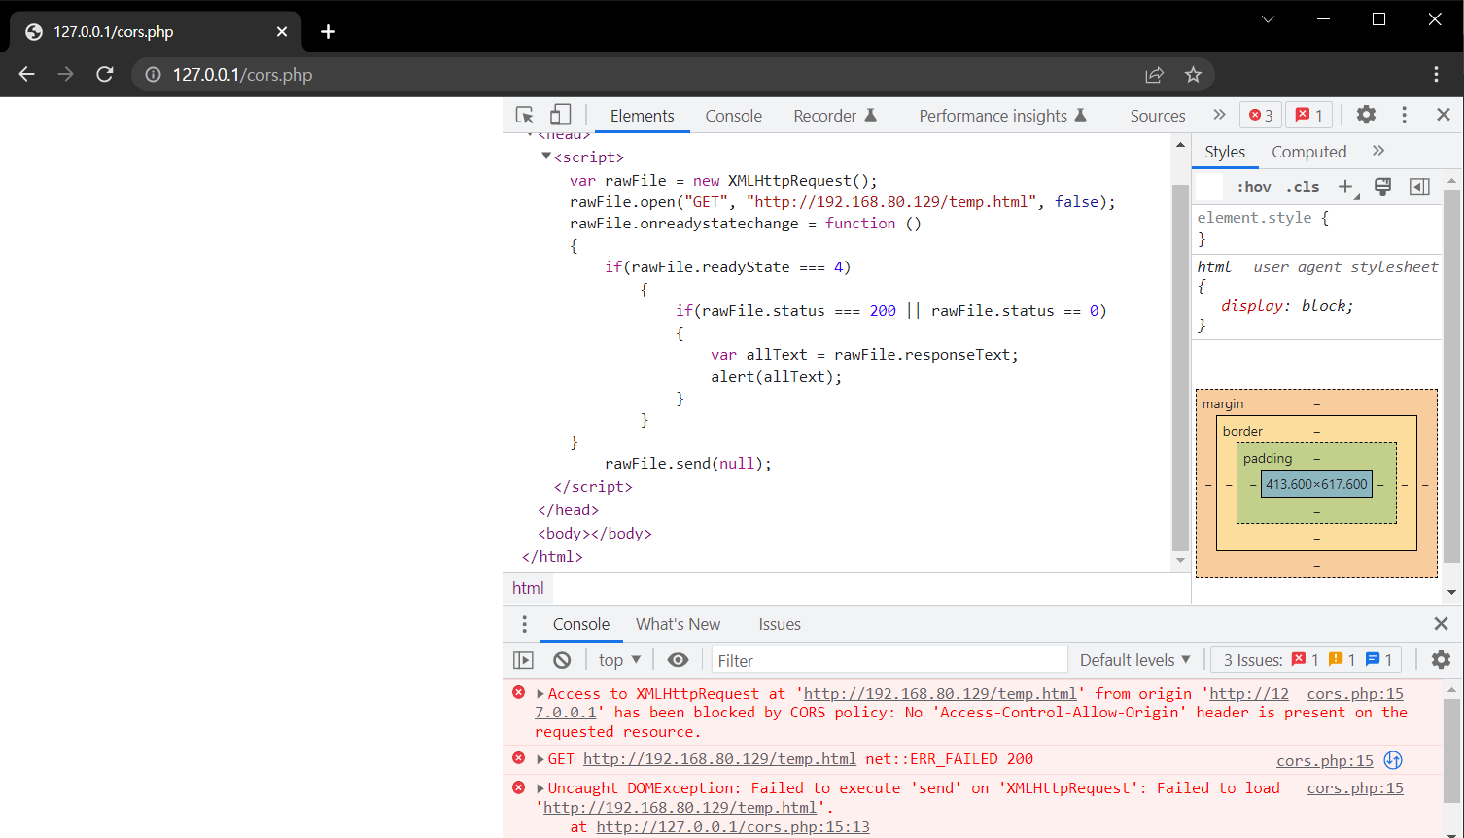The height and width of the screenshot is (838, 1464).
Task: Open the Issues drawer tab
Action: pyautogui.click(x=780, y=624)
